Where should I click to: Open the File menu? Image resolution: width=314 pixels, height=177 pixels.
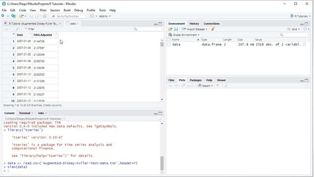4,10
